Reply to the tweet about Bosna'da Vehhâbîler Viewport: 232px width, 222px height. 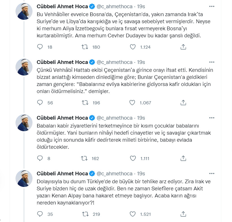coord(40,47)
